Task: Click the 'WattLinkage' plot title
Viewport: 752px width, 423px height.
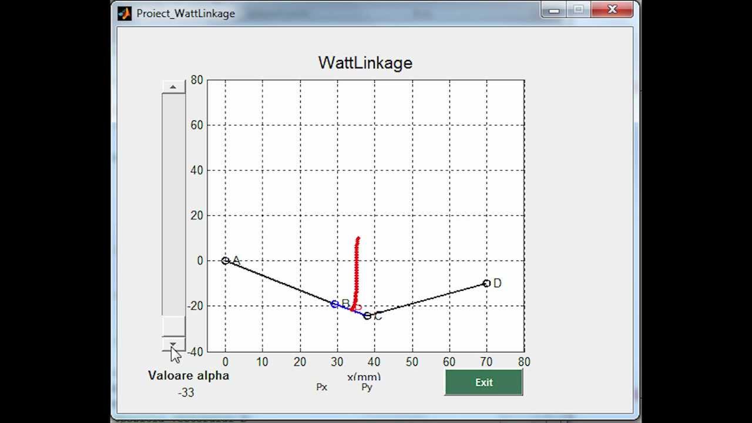Action: tap(365, 63)
